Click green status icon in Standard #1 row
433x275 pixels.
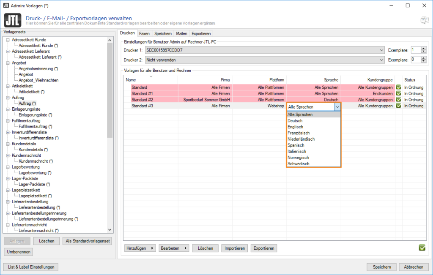398,93
